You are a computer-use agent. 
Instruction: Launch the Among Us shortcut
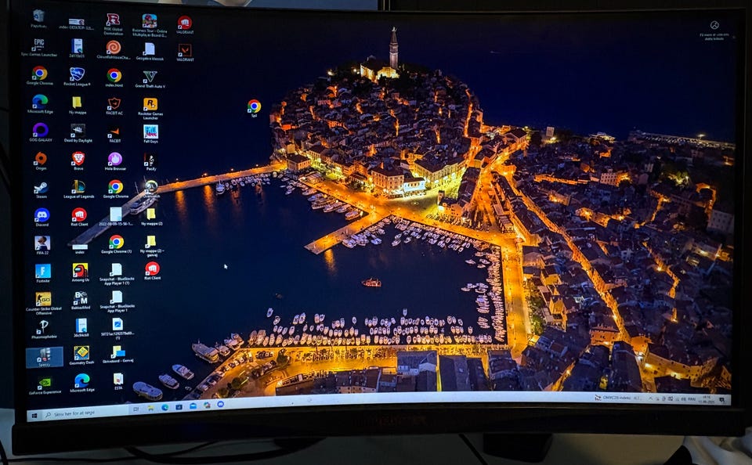(80, 272)
